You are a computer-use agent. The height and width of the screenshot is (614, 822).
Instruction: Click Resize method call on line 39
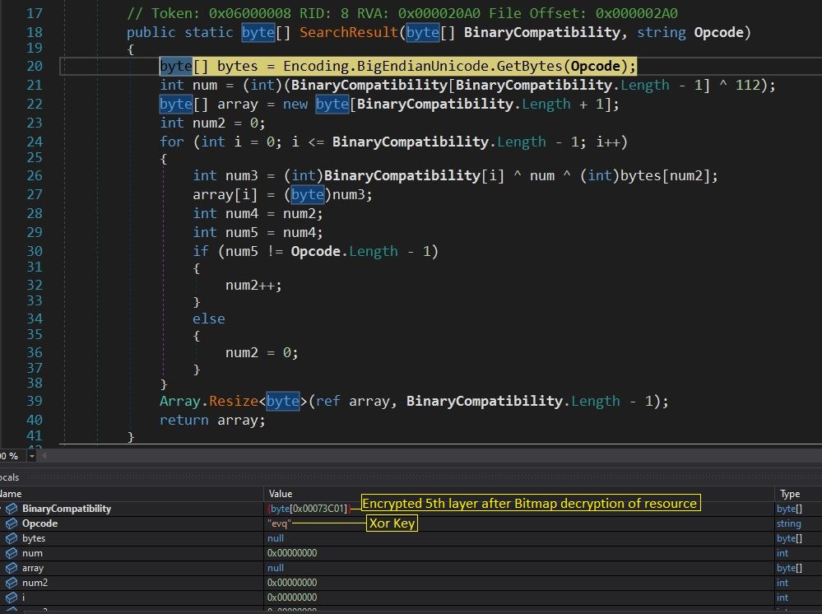234,401
